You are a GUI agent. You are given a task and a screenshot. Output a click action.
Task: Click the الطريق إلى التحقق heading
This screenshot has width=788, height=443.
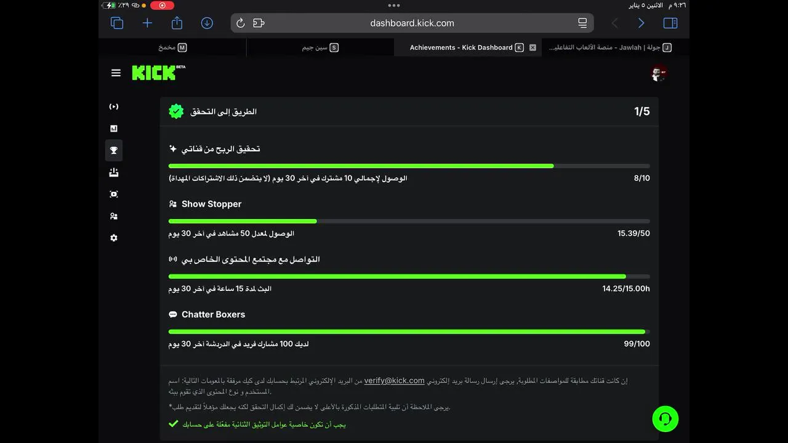223,111
